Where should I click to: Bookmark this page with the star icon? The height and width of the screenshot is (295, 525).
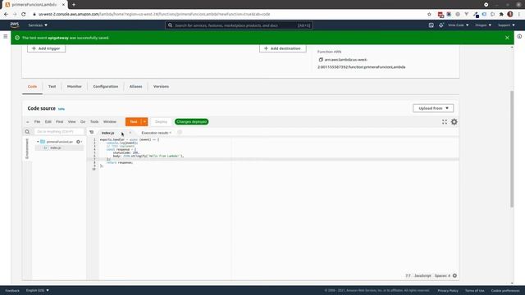pyautogui.click(x=429, y=15)
